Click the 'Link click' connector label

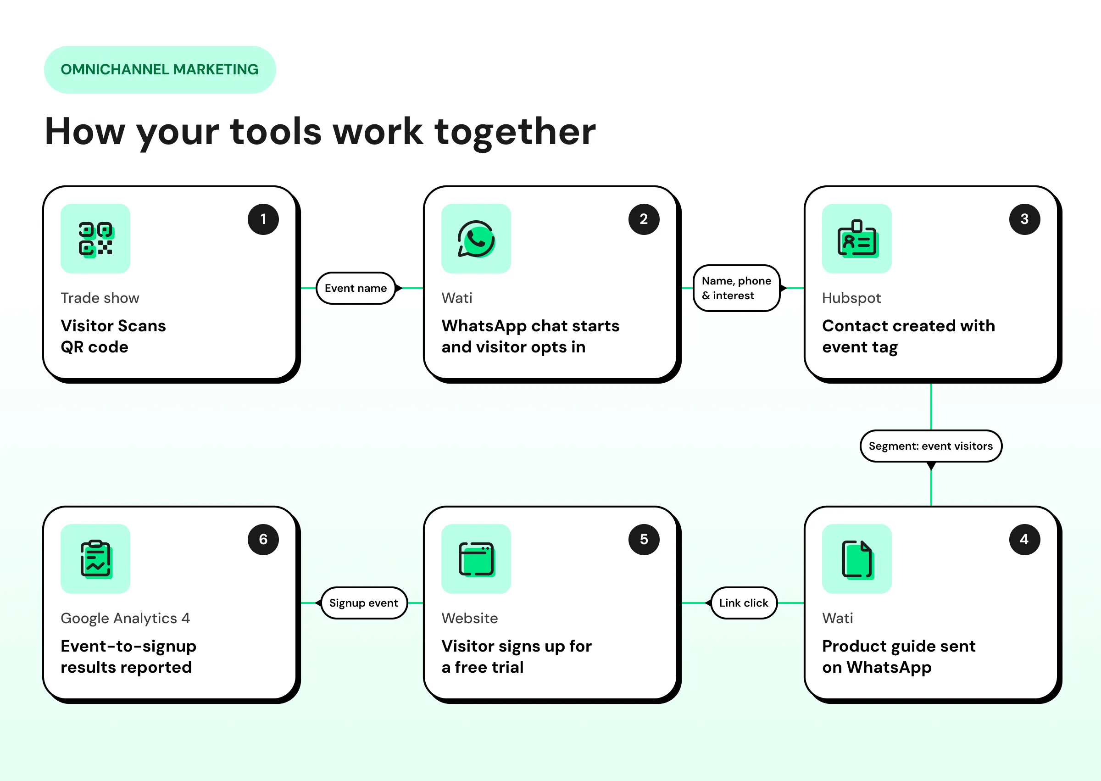744,602
